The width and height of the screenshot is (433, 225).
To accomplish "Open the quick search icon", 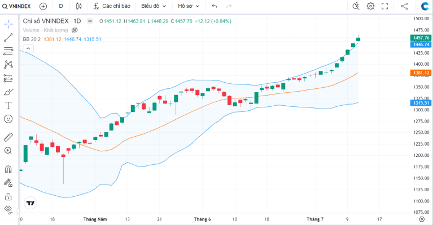I will click(356, 6).
